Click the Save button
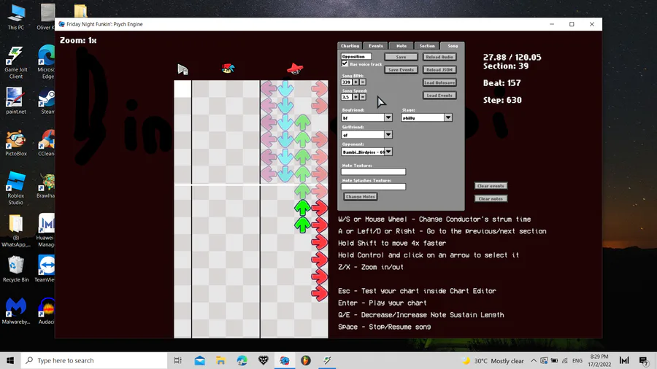The image size is (657, 369). (401, 57)
